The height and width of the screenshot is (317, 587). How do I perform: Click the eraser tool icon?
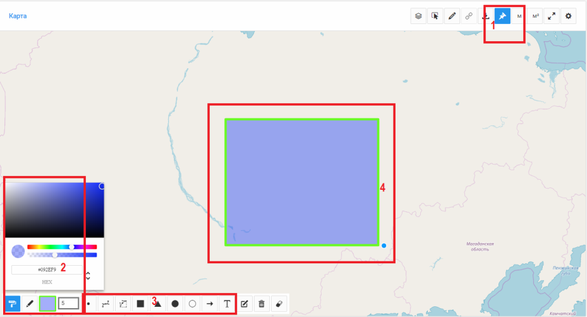[279, 304]
